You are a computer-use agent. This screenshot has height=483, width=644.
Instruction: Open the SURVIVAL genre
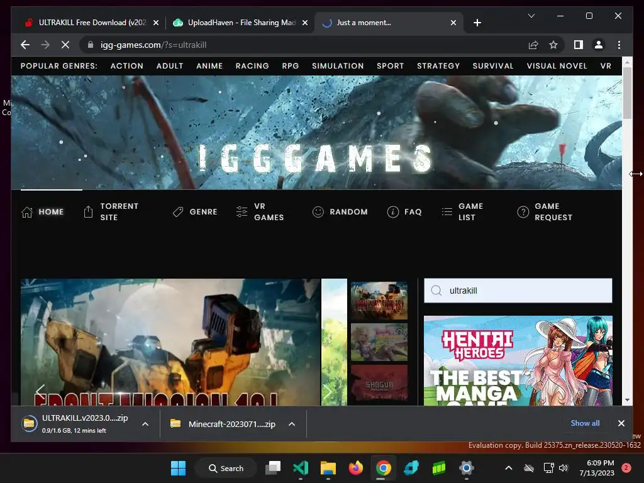click(493, 65)
